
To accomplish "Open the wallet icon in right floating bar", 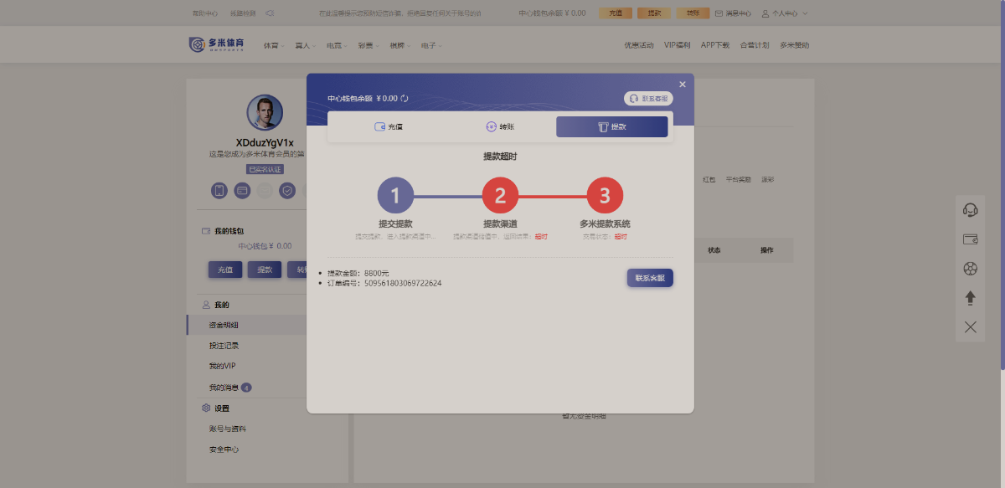I will point(971,239).
